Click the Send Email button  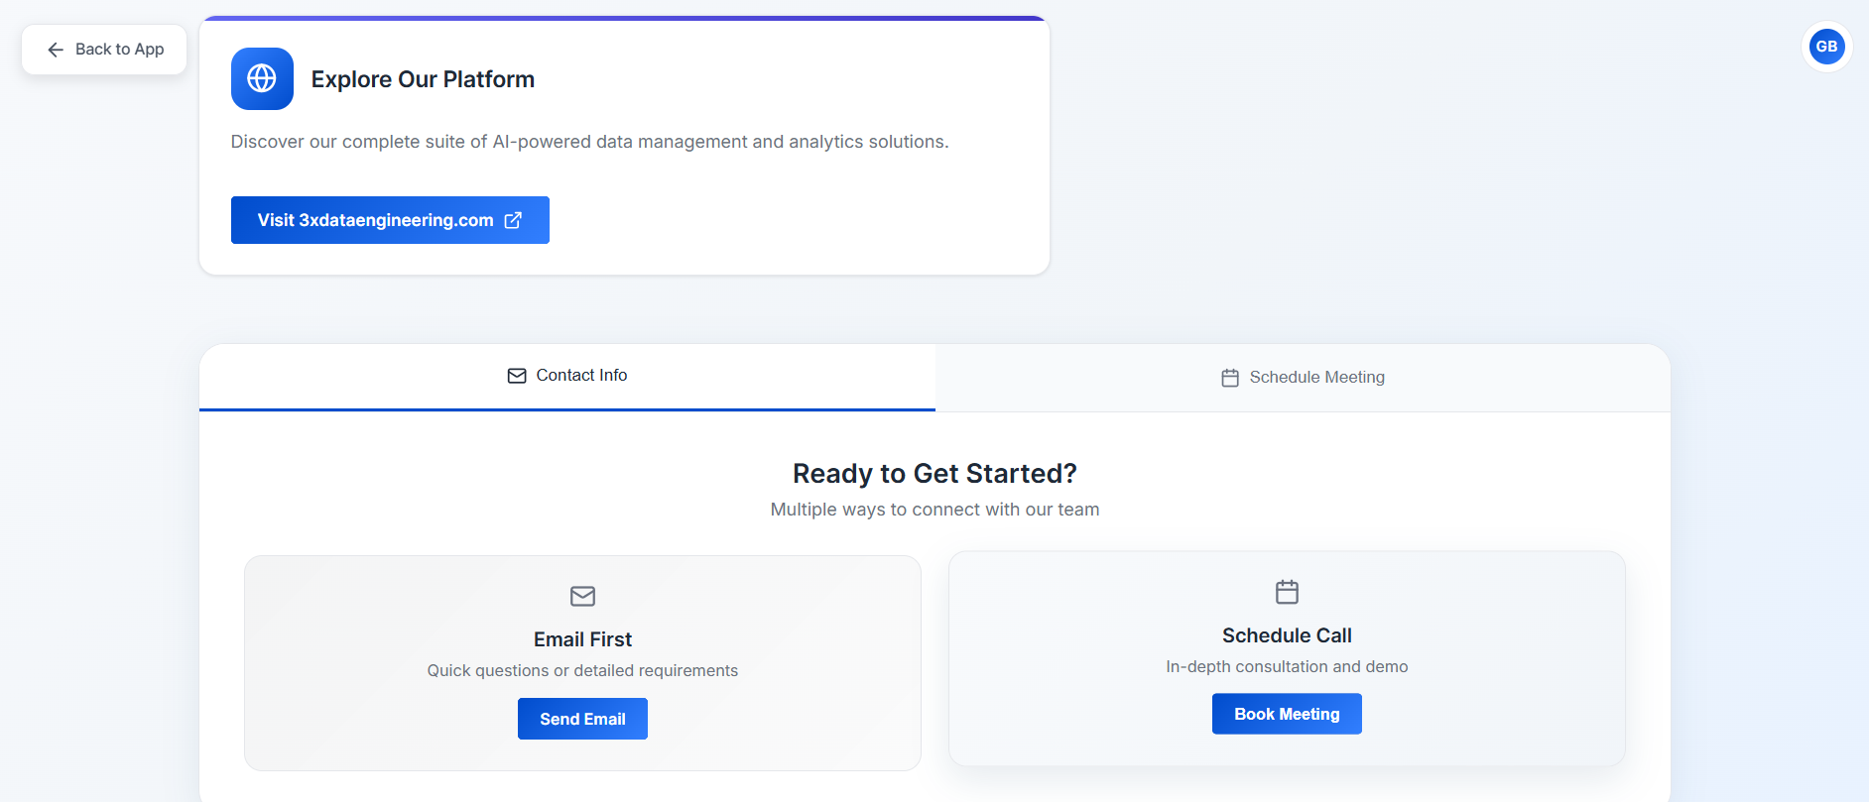582,719
